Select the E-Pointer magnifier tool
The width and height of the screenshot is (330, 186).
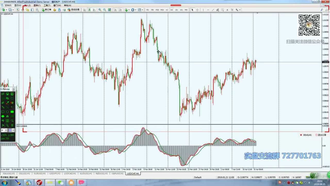(x=12, y=121)
